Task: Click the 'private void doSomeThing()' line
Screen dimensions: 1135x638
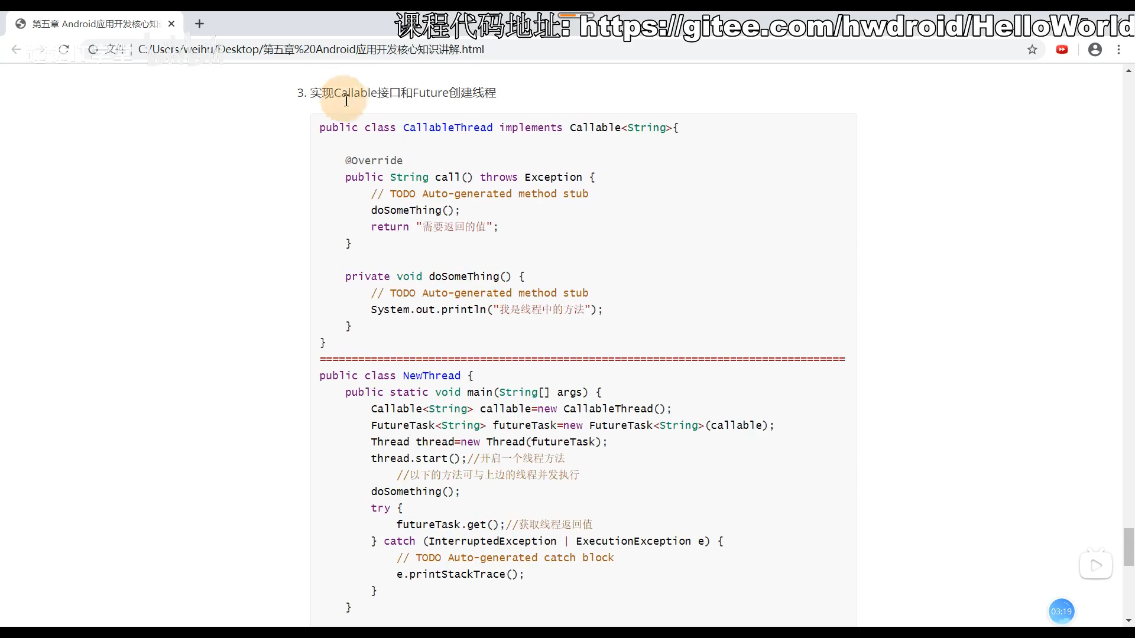Action: coord(434,276)
